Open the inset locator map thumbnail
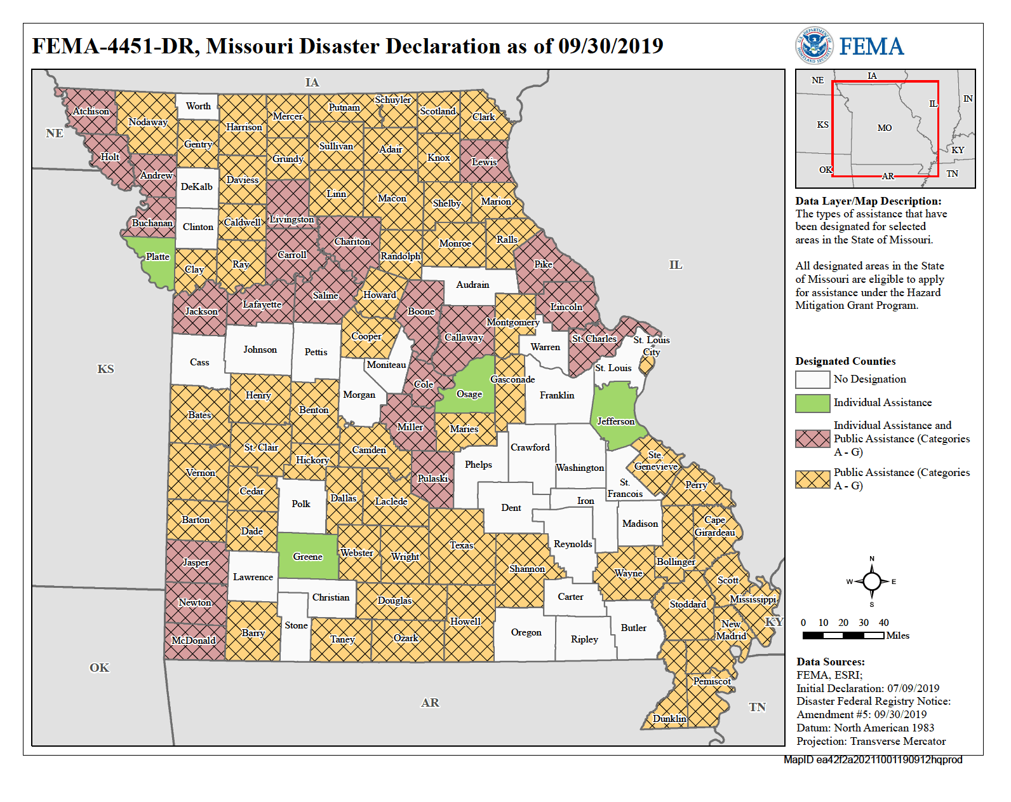1011x802 pixels. point(885,128)
